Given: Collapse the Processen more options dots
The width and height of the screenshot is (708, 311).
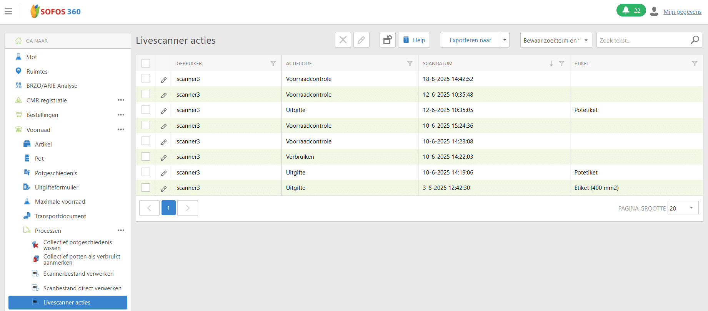Looking at the screenshot, I should 121,230.
